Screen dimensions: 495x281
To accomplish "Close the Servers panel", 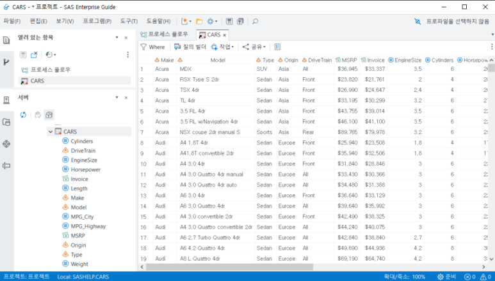I will 126,98.
